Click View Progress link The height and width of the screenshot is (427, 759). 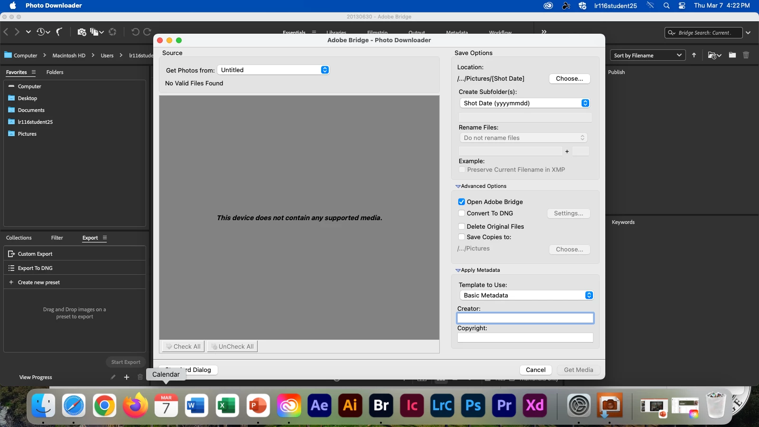(x=36, y=377)
